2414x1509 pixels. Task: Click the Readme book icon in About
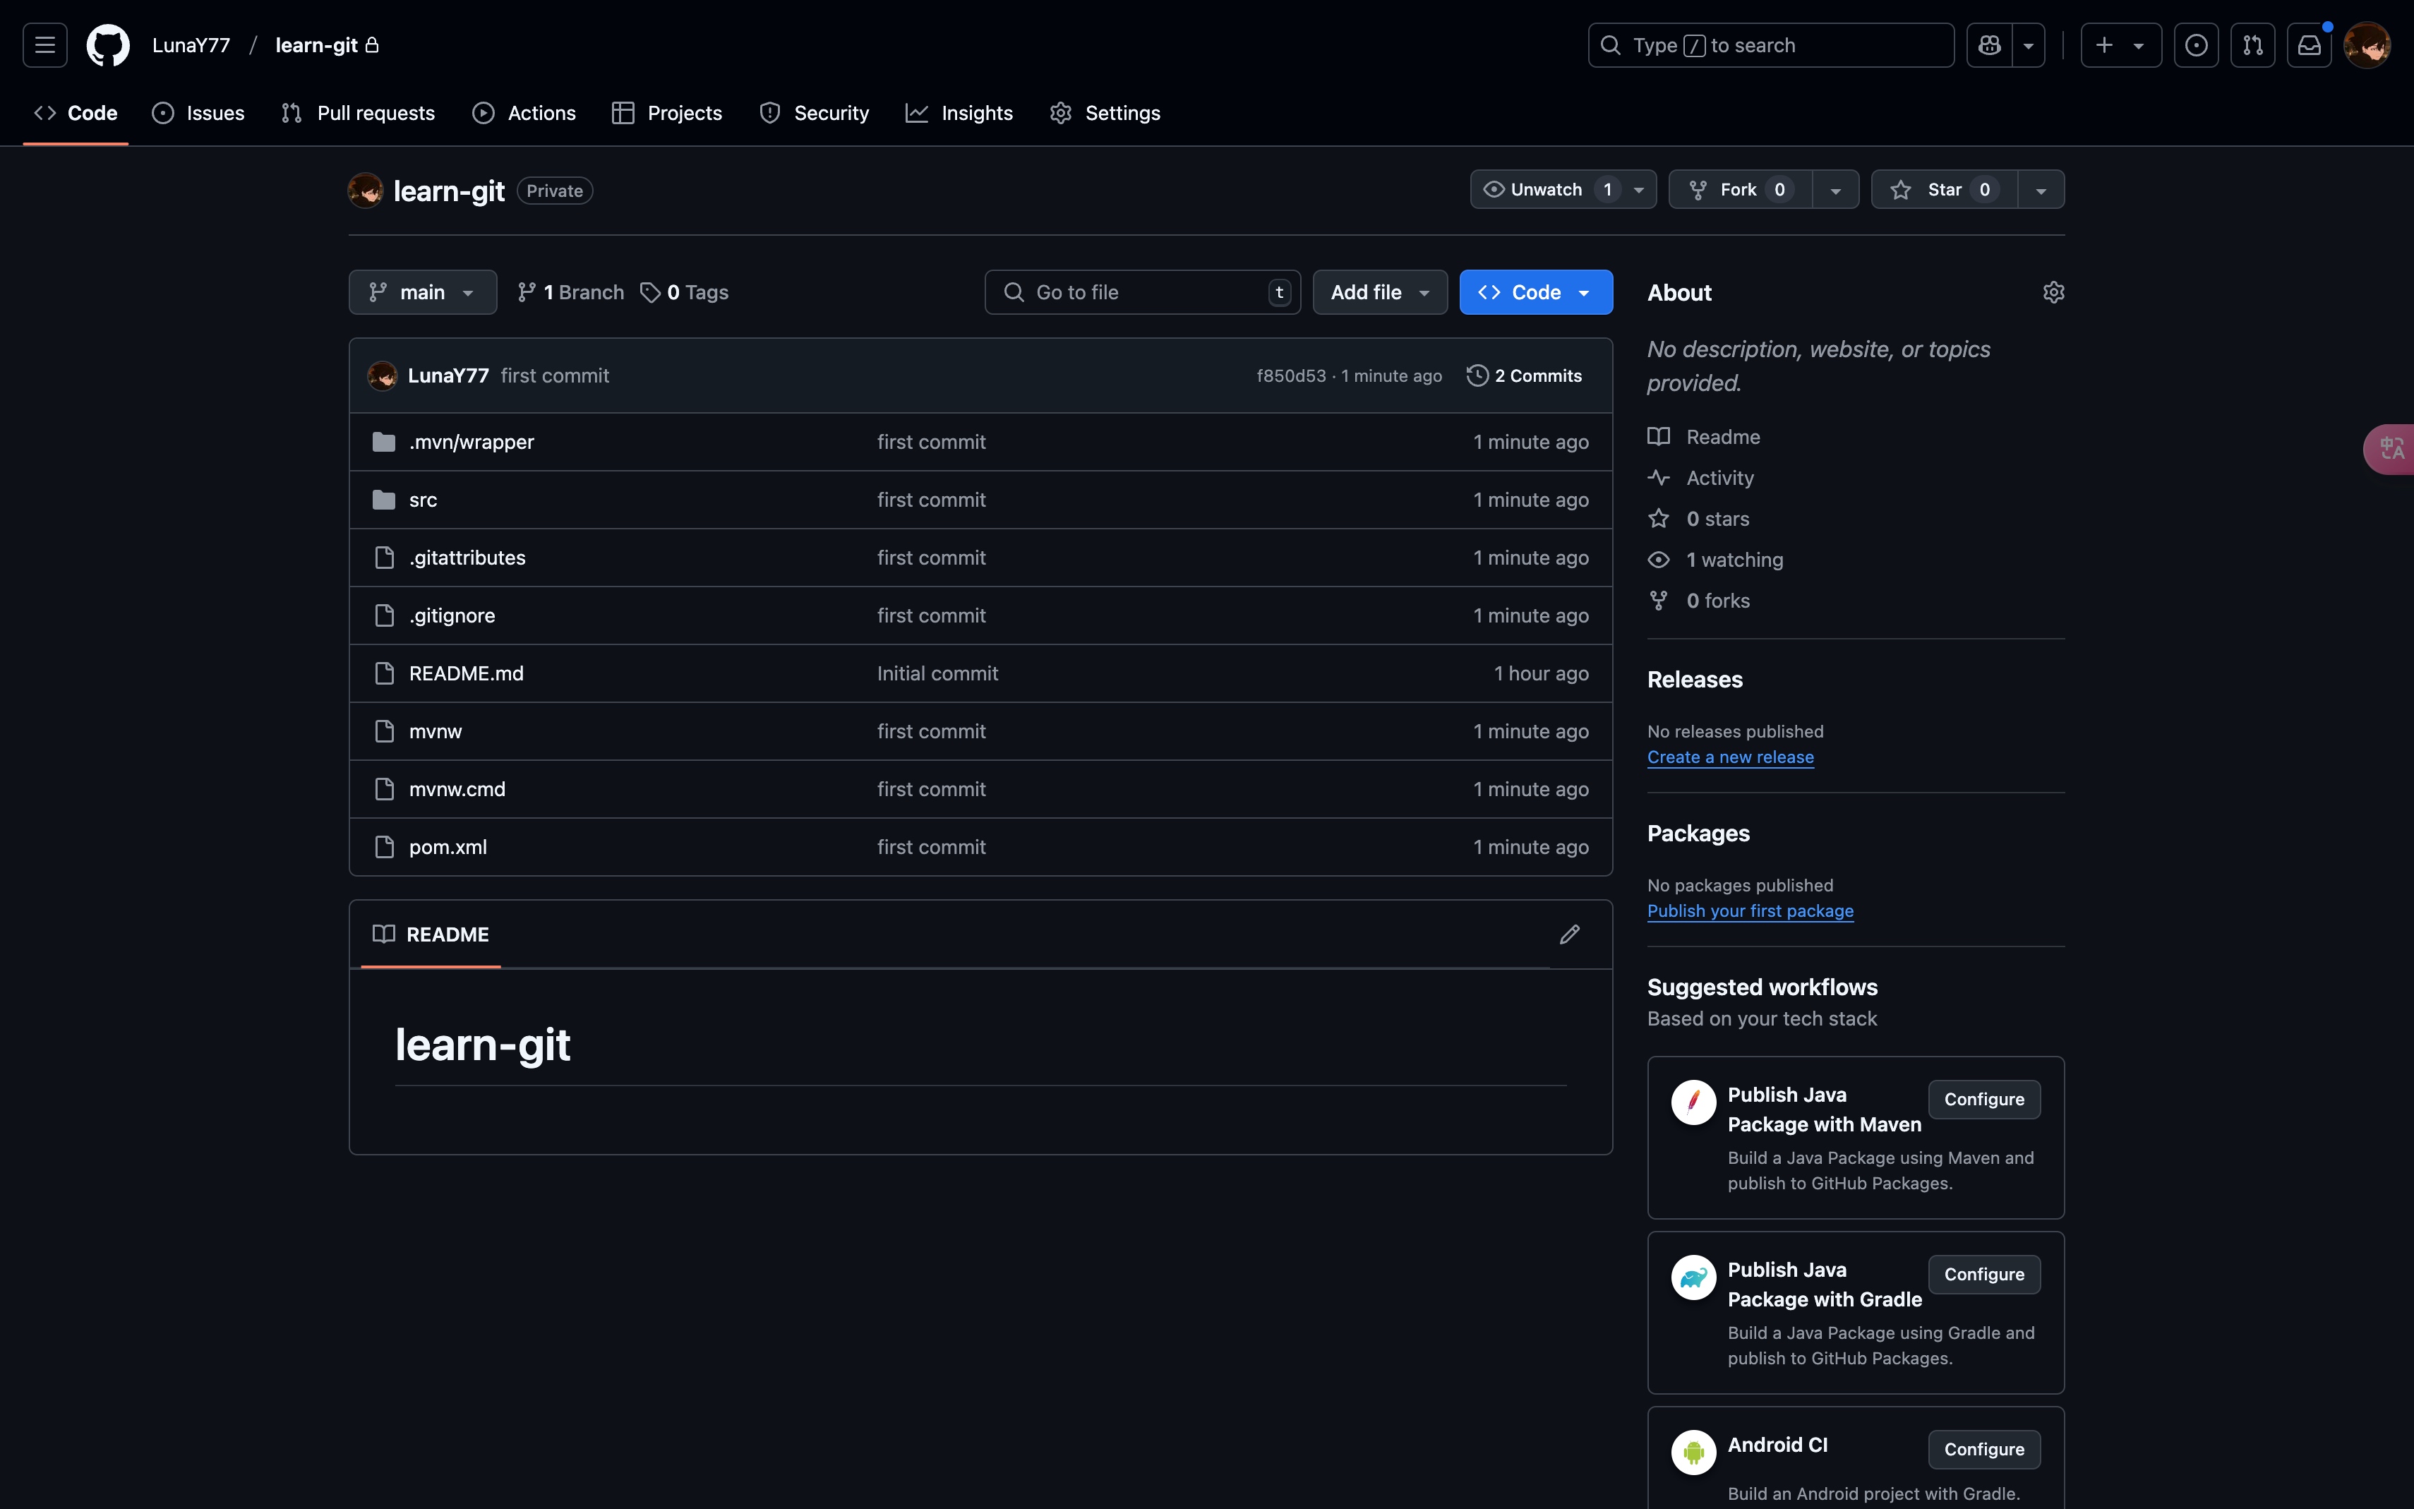1659,437
